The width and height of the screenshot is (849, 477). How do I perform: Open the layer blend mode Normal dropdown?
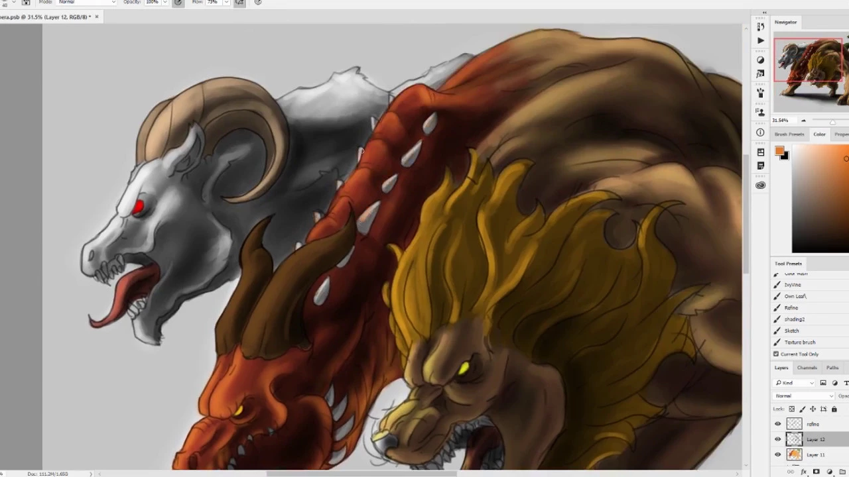[805, 396]
